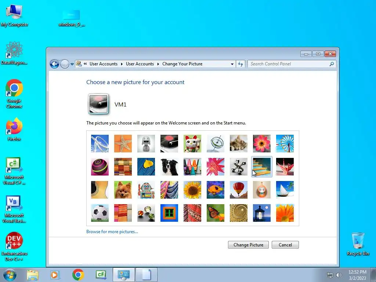376x282 pixels.
Task: Open My Computer desktop icon
Action: pyautogui.click(x=14, y=15)
